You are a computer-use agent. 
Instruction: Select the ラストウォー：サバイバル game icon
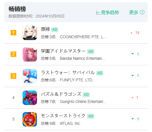pyautogui.click(x=30, y=76)
